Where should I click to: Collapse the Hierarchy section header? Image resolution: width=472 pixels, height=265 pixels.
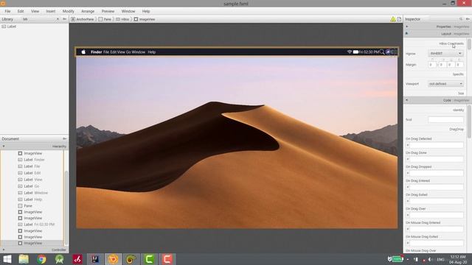tap(35, 146)
